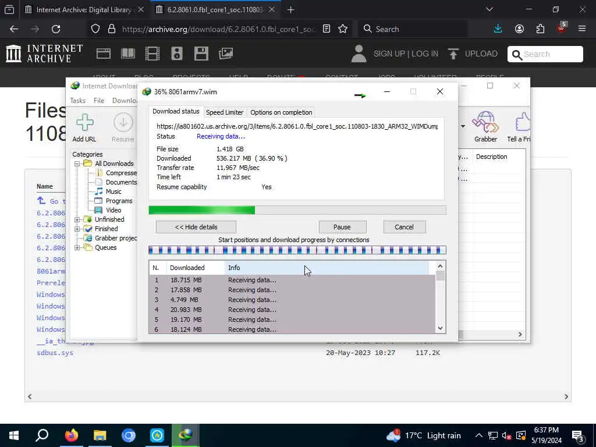
Task: Open Firefox downloads panel arrow
Action: tap(498, 29)
